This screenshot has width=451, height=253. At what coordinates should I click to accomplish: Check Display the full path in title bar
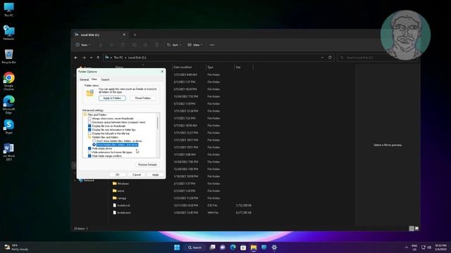tap(89, 134)
